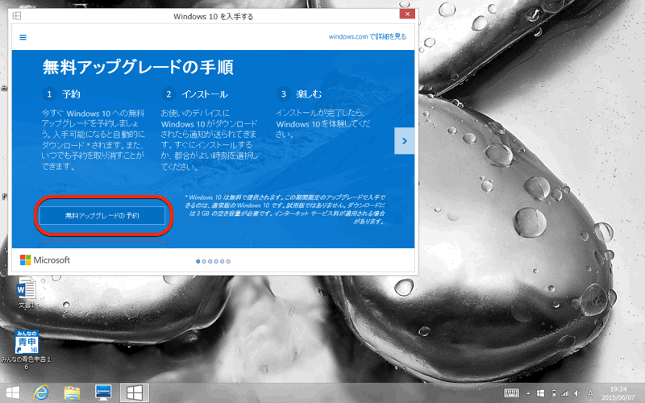Click the taskbar clock showing 19:24
Viewport: 645px width, 403px height.
click(618, 393)
